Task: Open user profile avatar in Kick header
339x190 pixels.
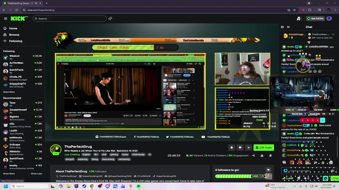Action: coord(329,18)
